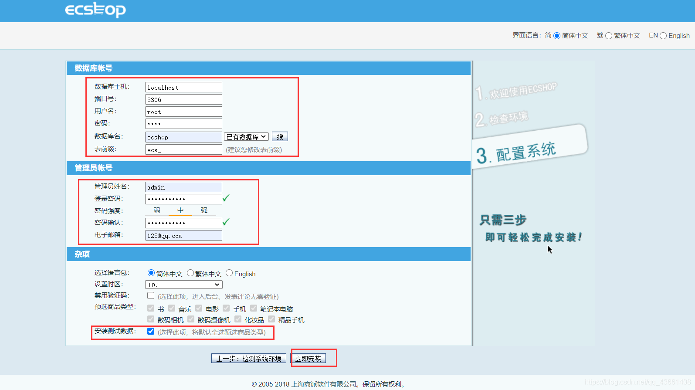The height and width of the screenshot is (390, 695).
Task: Click the 搜 search databases button
Action: [280, 137]
